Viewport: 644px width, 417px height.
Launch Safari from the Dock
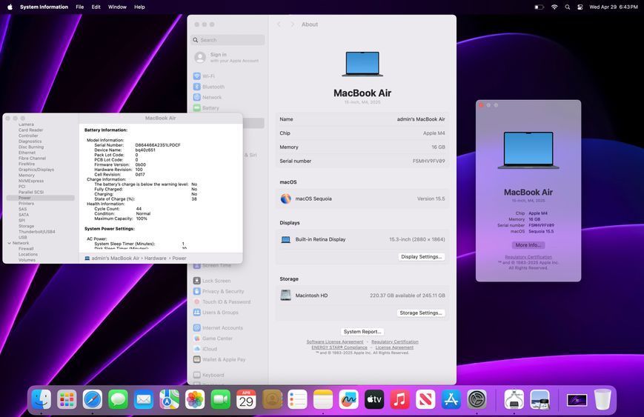(x=93, y=399)
